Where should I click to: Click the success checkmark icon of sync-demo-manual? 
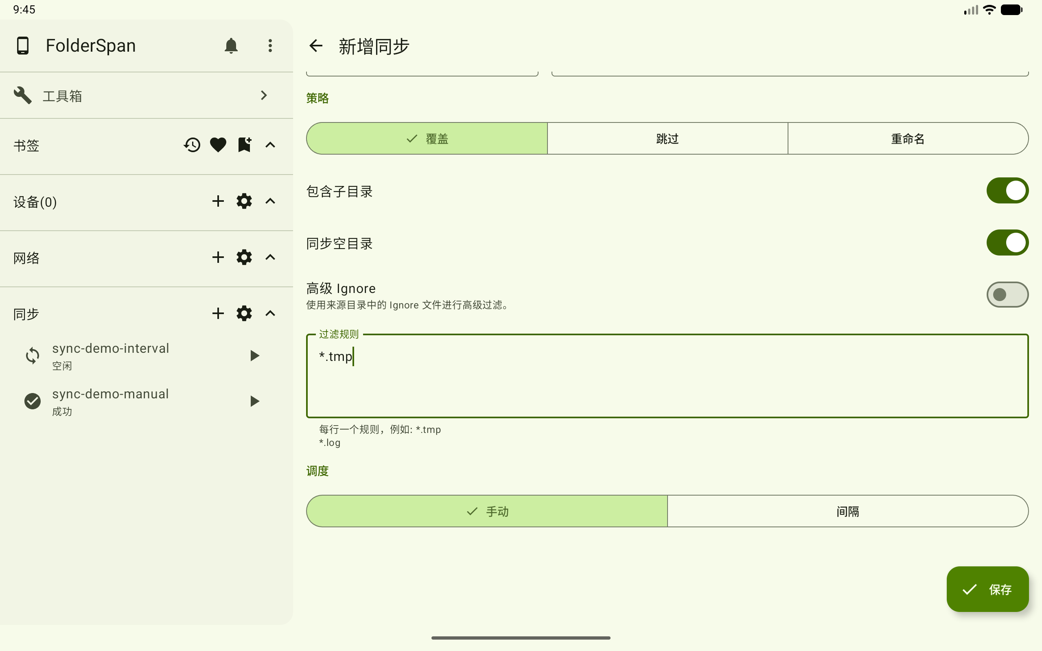(x=32, y=401)
